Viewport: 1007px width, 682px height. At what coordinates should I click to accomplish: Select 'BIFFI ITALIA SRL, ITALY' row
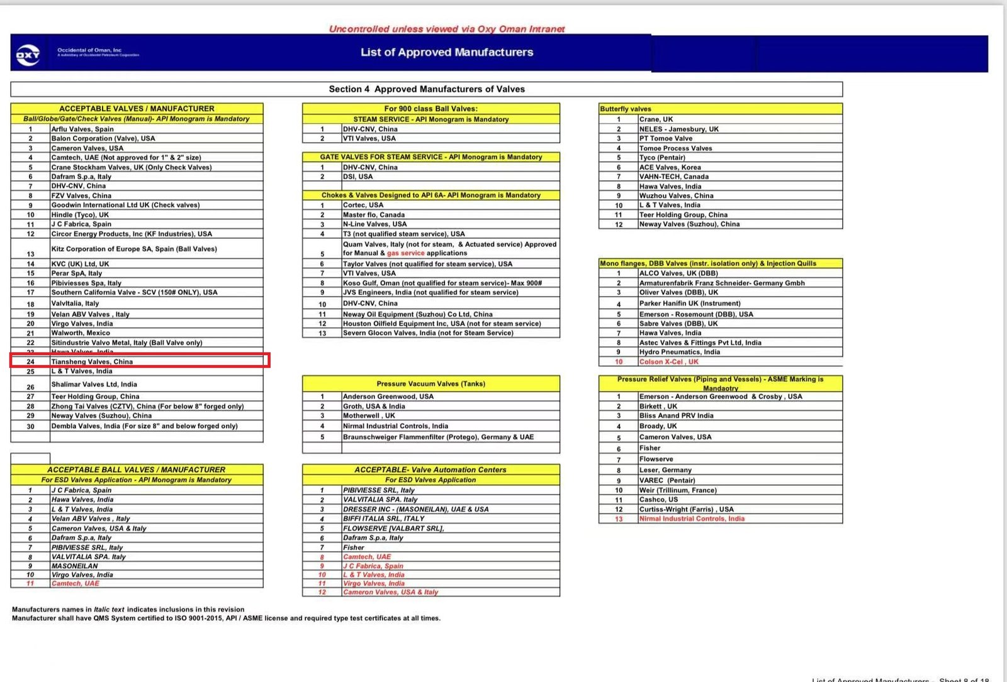click(431, 519)
